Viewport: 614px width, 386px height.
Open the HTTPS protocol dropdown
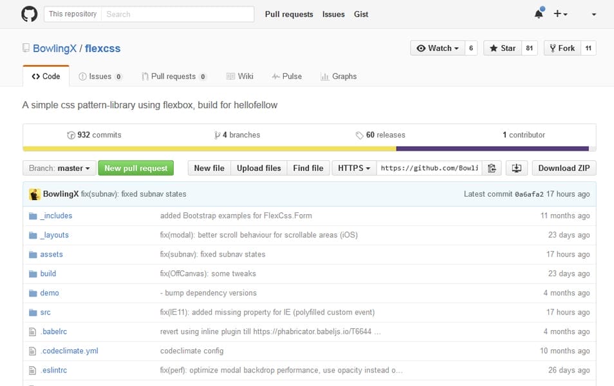355,168
